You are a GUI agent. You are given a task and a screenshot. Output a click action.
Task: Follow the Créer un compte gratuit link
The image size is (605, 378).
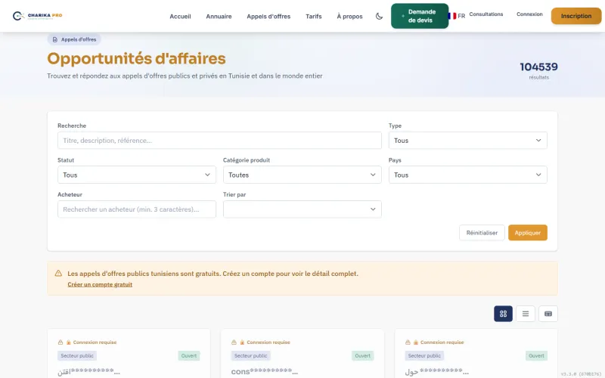(x=100, y=284)
